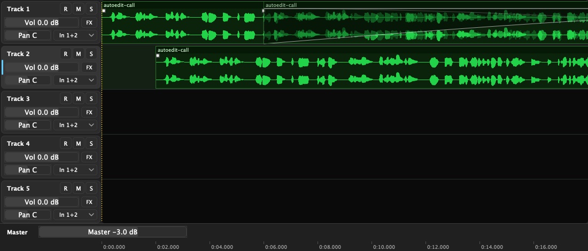Click Track 5 pan control
Screen dimensions: 588x251
[x=28, y=215]
